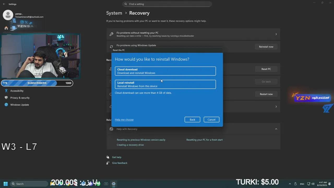Viewport: 334px width, 188px height.
Task: Click the Give feedback icon
Action: click(108, 163)
